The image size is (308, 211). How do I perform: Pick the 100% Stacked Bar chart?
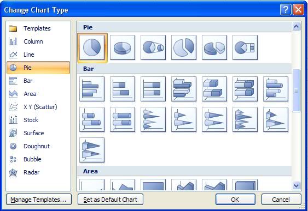point(153,89)
